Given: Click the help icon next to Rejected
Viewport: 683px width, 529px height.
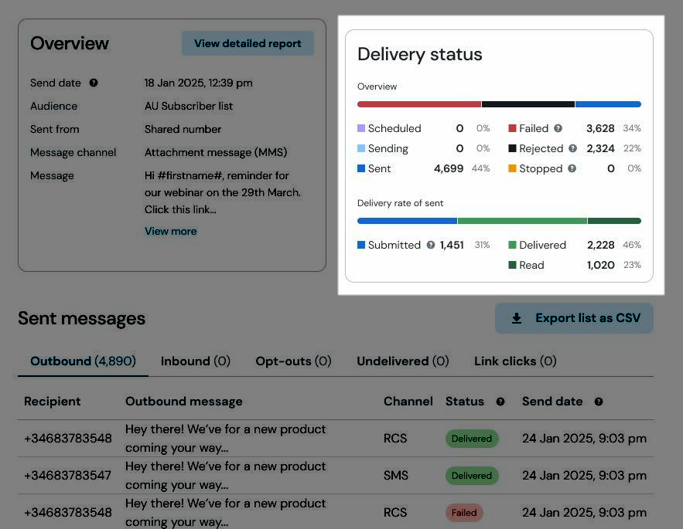Looking at the screenshot, I should (573, 148).
